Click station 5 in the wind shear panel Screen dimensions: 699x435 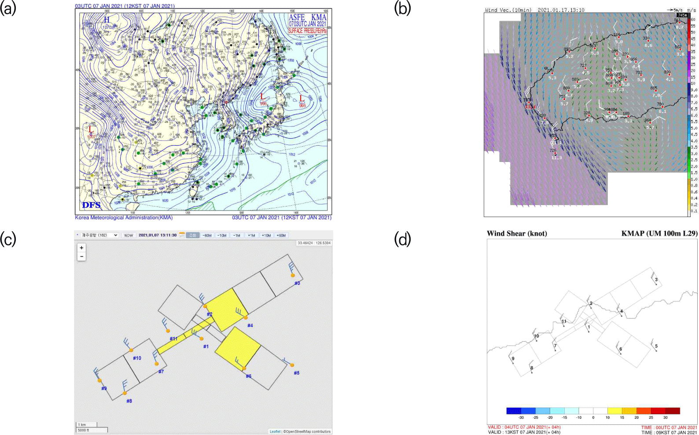(656, 346)
